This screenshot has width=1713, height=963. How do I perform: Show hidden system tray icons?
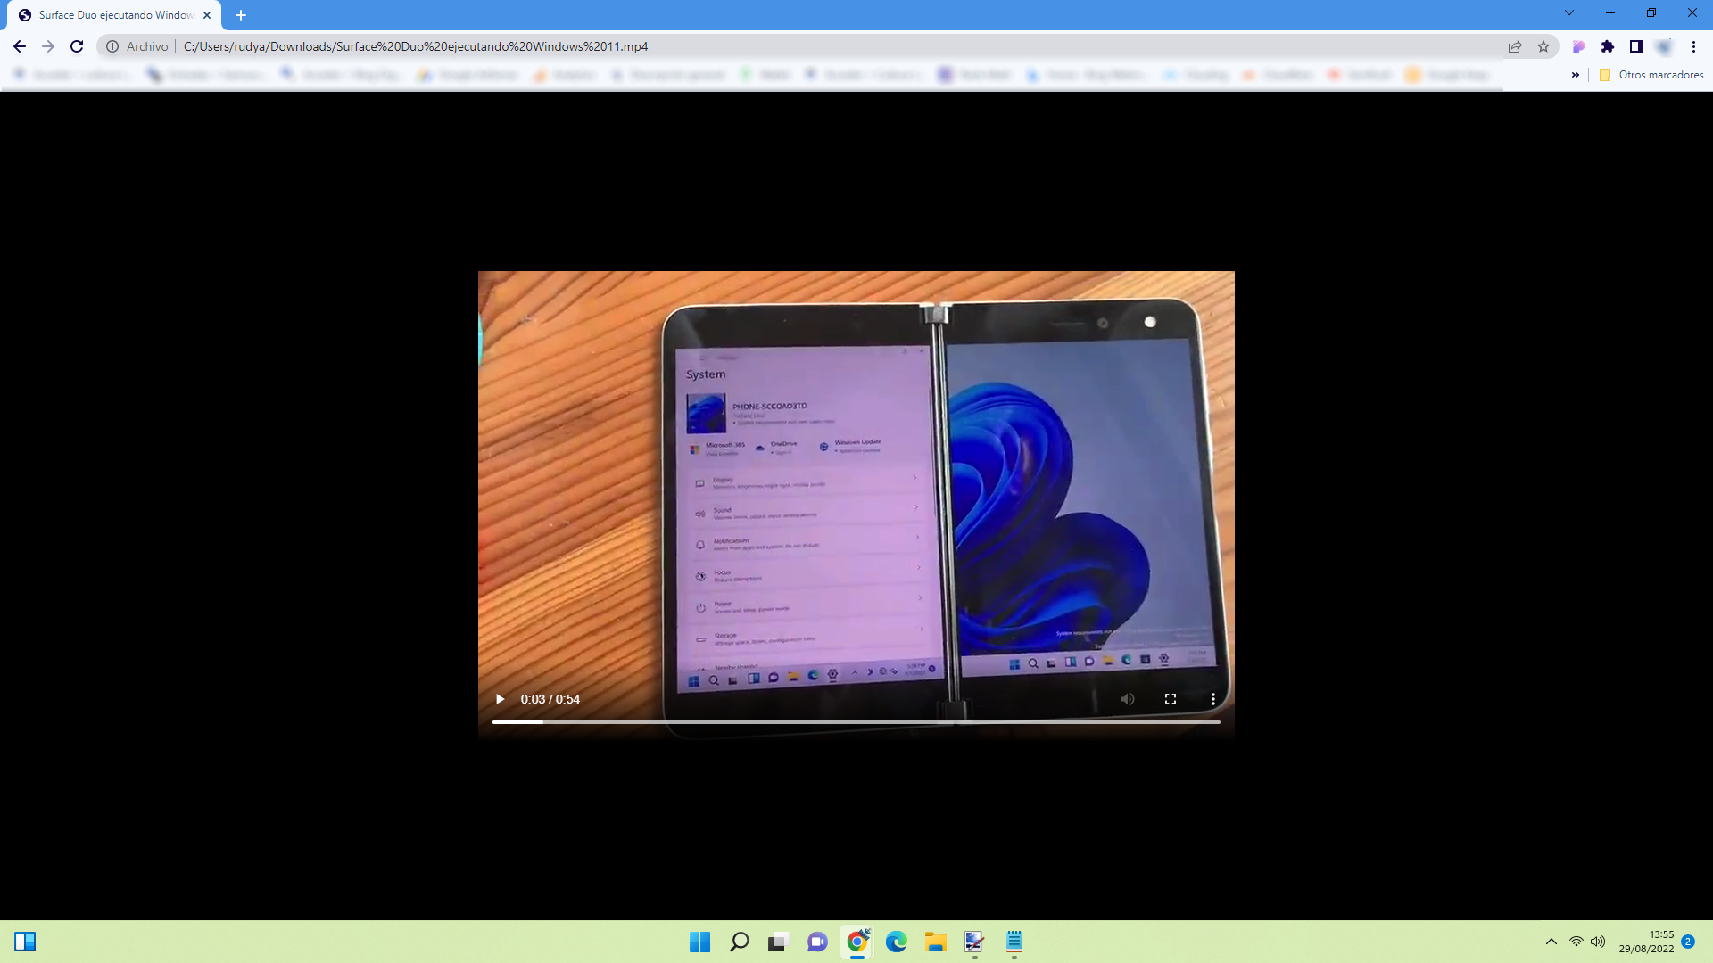coord(1552,942)
